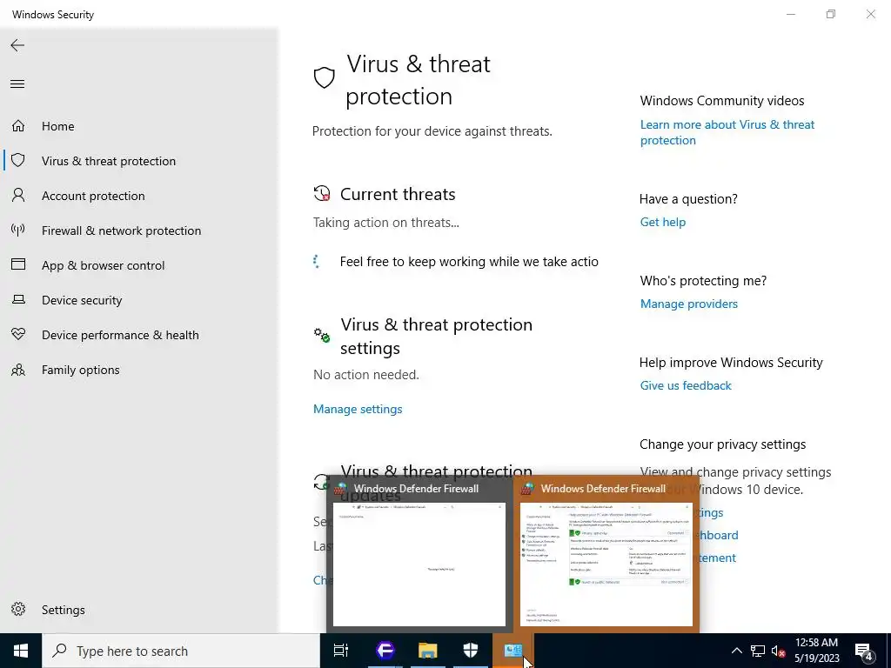
Task: Click the Get help link
Action: (x=662, y=222)
